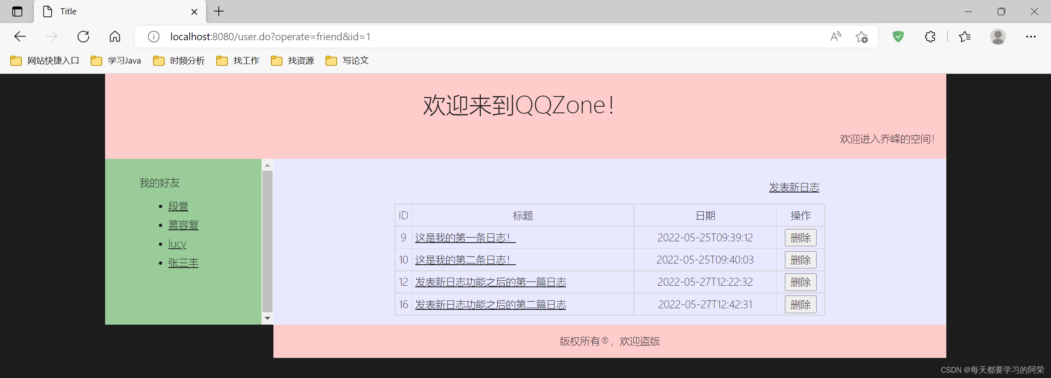Open log 这是我的第二条日志！
Screen dimensions: 1051x378
pos(465,260)
